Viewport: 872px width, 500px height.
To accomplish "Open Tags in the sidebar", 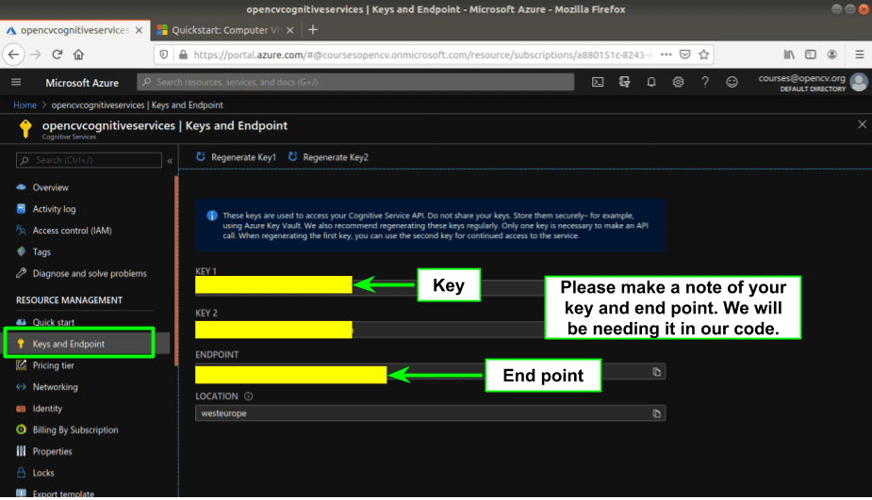I will coord(41,252).
